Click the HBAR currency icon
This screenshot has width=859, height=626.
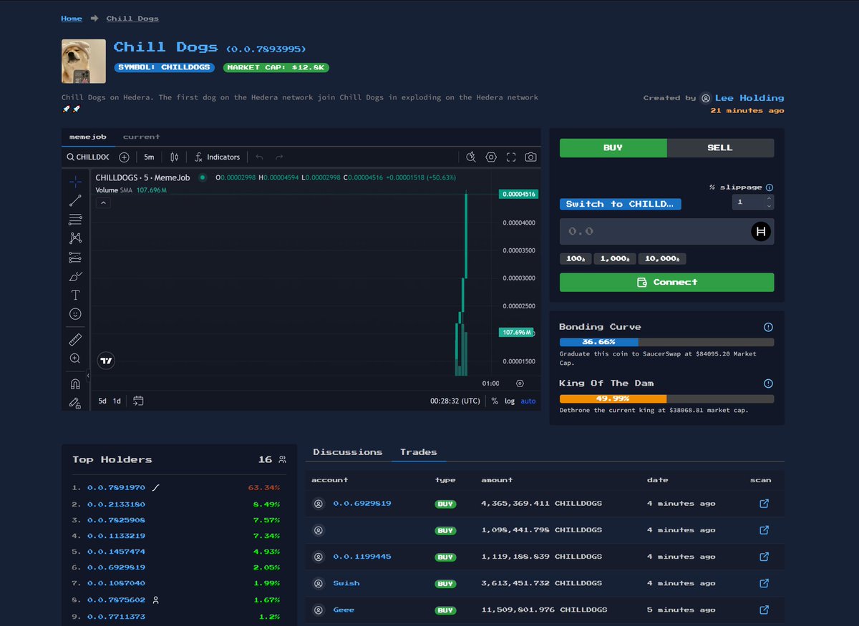coord(761,232)
